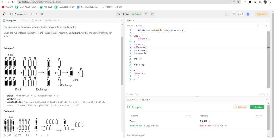The height and width of the screenshot is (138, 274).
Task: Bookmark the code with bookmark icon
Action: [258, 26]
